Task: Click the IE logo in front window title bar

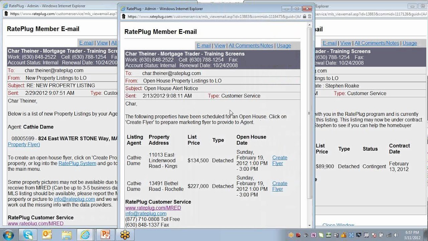Action: [x=123, y=8]
